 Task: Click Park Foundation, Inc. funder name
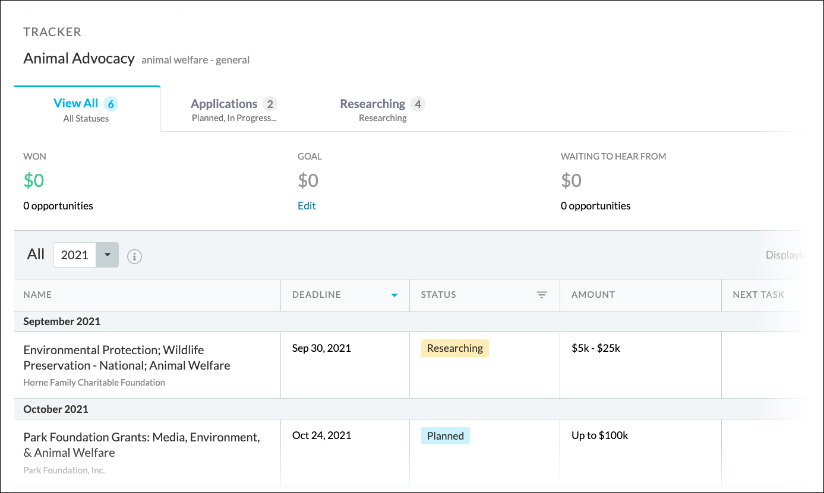[64, 470]
